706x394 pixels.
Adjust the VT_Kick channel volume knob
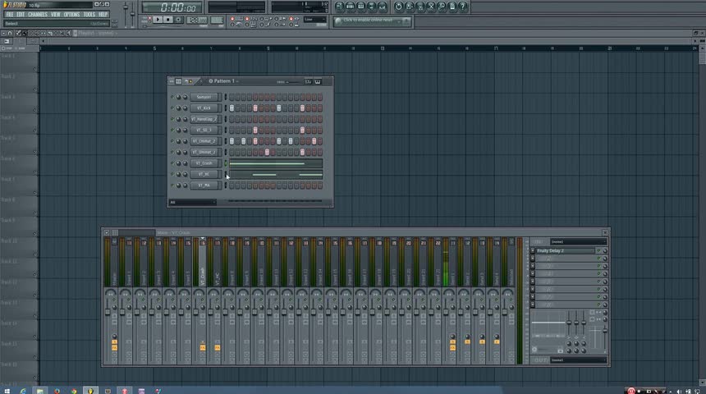[186, 108]
